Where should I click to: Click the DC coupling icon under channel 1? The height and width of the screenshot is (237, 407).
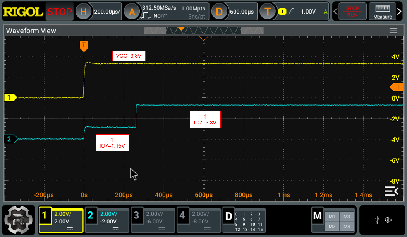point(70,229)
